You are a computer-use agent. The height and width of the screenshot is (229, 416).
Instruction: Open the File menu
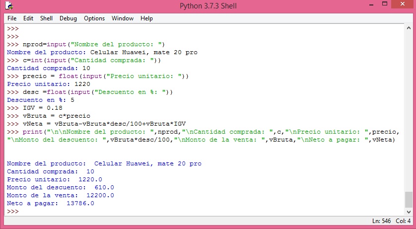tap(12, 18)
